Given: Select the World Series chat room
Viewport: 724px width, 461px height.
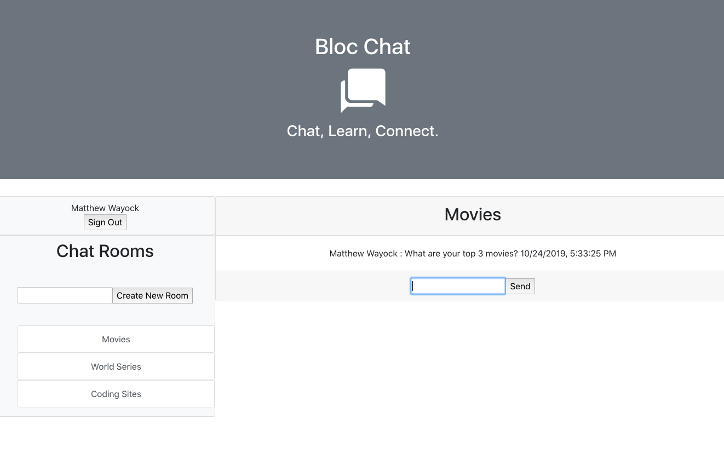Looking at the screenshot, I should (116, 366).
